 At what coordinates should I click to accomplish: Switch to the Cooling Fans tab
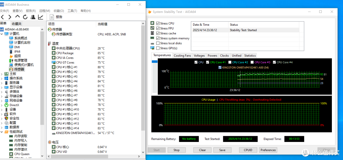[x=182, y=56]
